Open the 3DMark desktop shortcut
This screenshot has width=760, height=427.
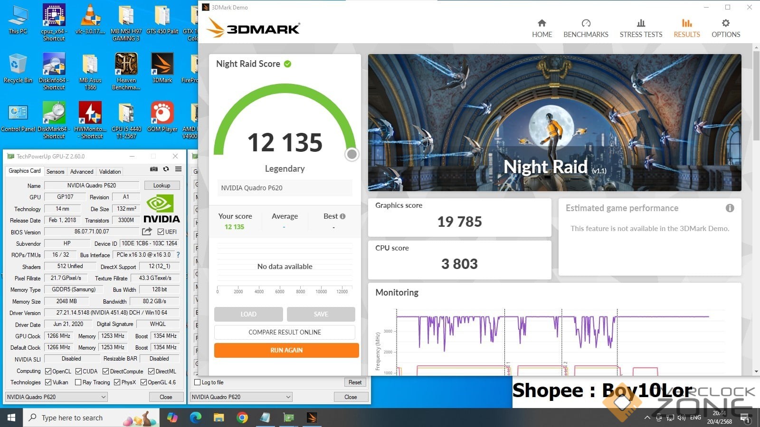pos(162,69)
